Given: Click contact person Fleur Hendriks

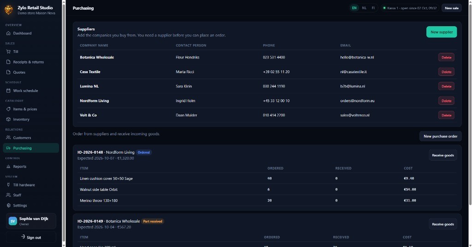Looking at the screenshot, I should (x=187, y=57).
